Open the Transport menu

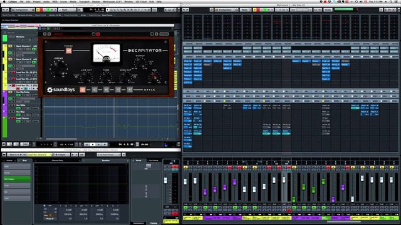84,1
